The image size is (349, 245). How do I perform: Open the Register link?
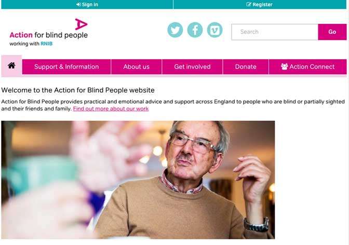260,5
